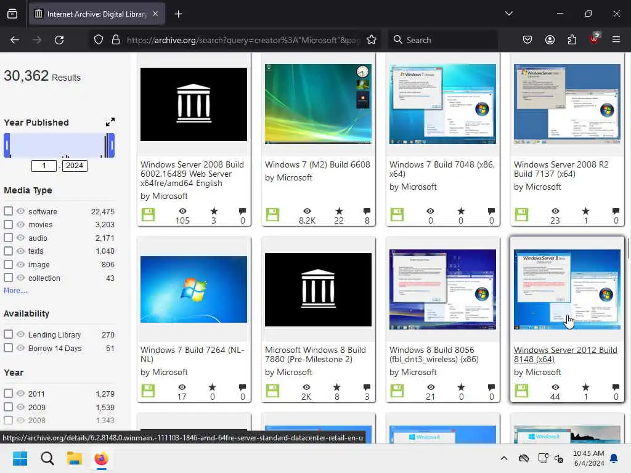
Task: Show more media types via More link
Action: 15,291
